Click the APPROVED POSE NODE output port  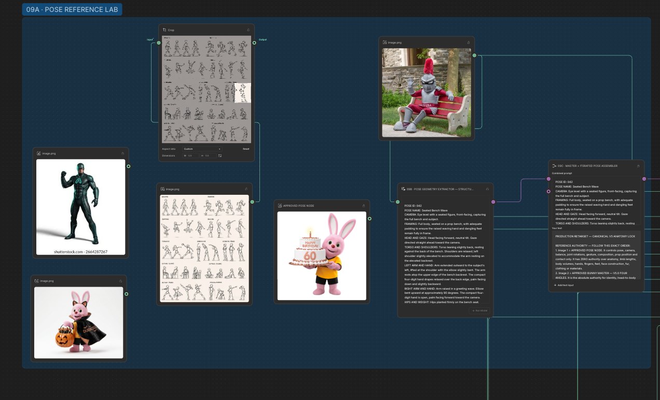(x=369, y=219)
